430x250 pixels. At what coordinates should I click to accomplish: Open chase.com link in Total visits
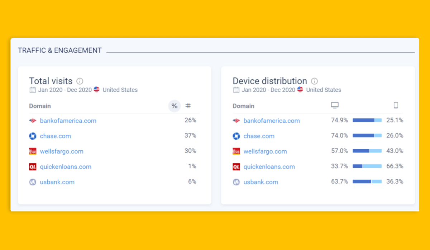point(56,136)
